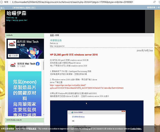Open the support.hpe.com driver download link
The image size is (160, 132).
tap(87, 86)
